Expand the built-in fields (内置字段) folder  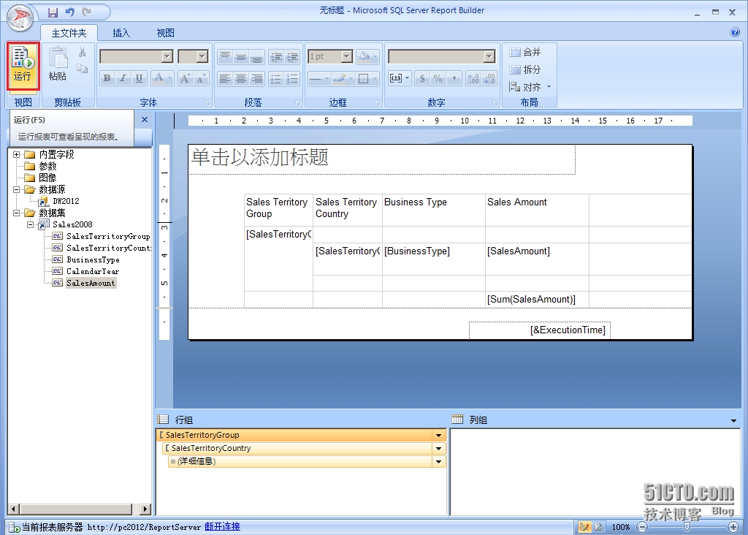16,155
